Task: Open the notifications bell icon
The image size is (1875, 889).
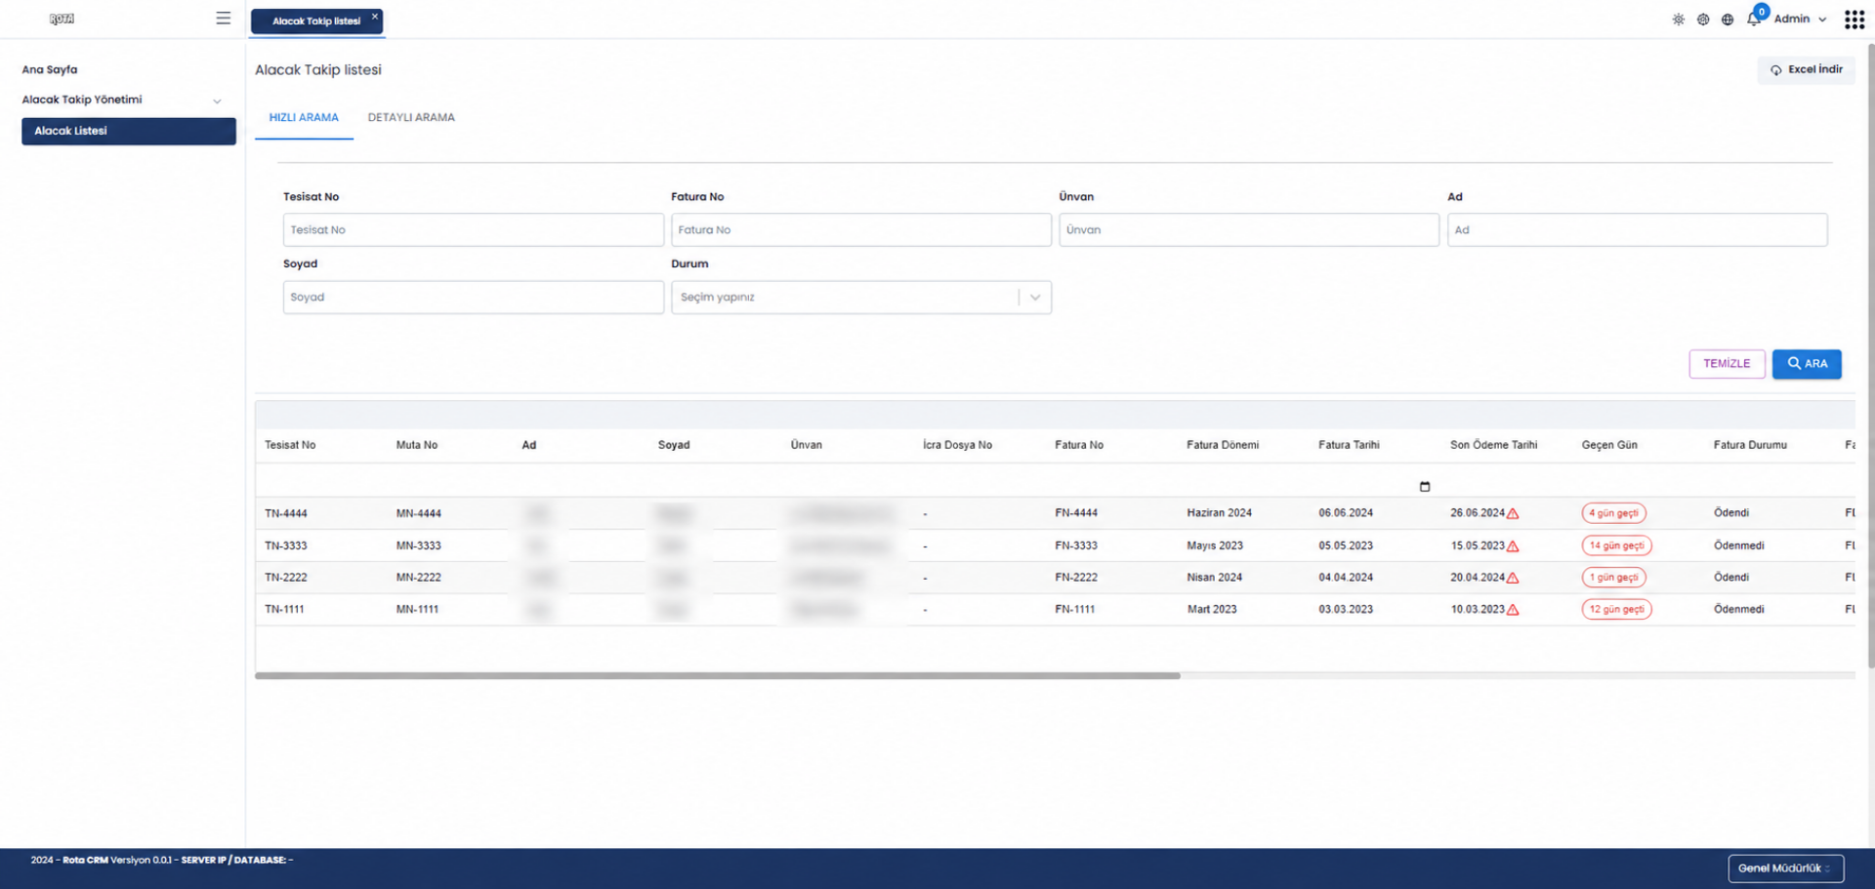Action: 1754,19
